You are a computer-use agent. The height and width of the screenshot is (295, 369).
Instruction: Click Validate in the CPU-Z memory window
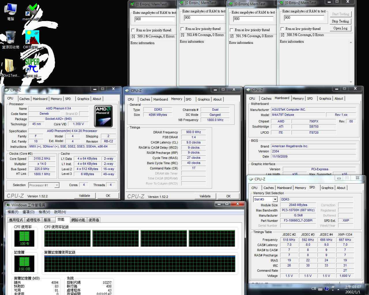pos(205,196)
